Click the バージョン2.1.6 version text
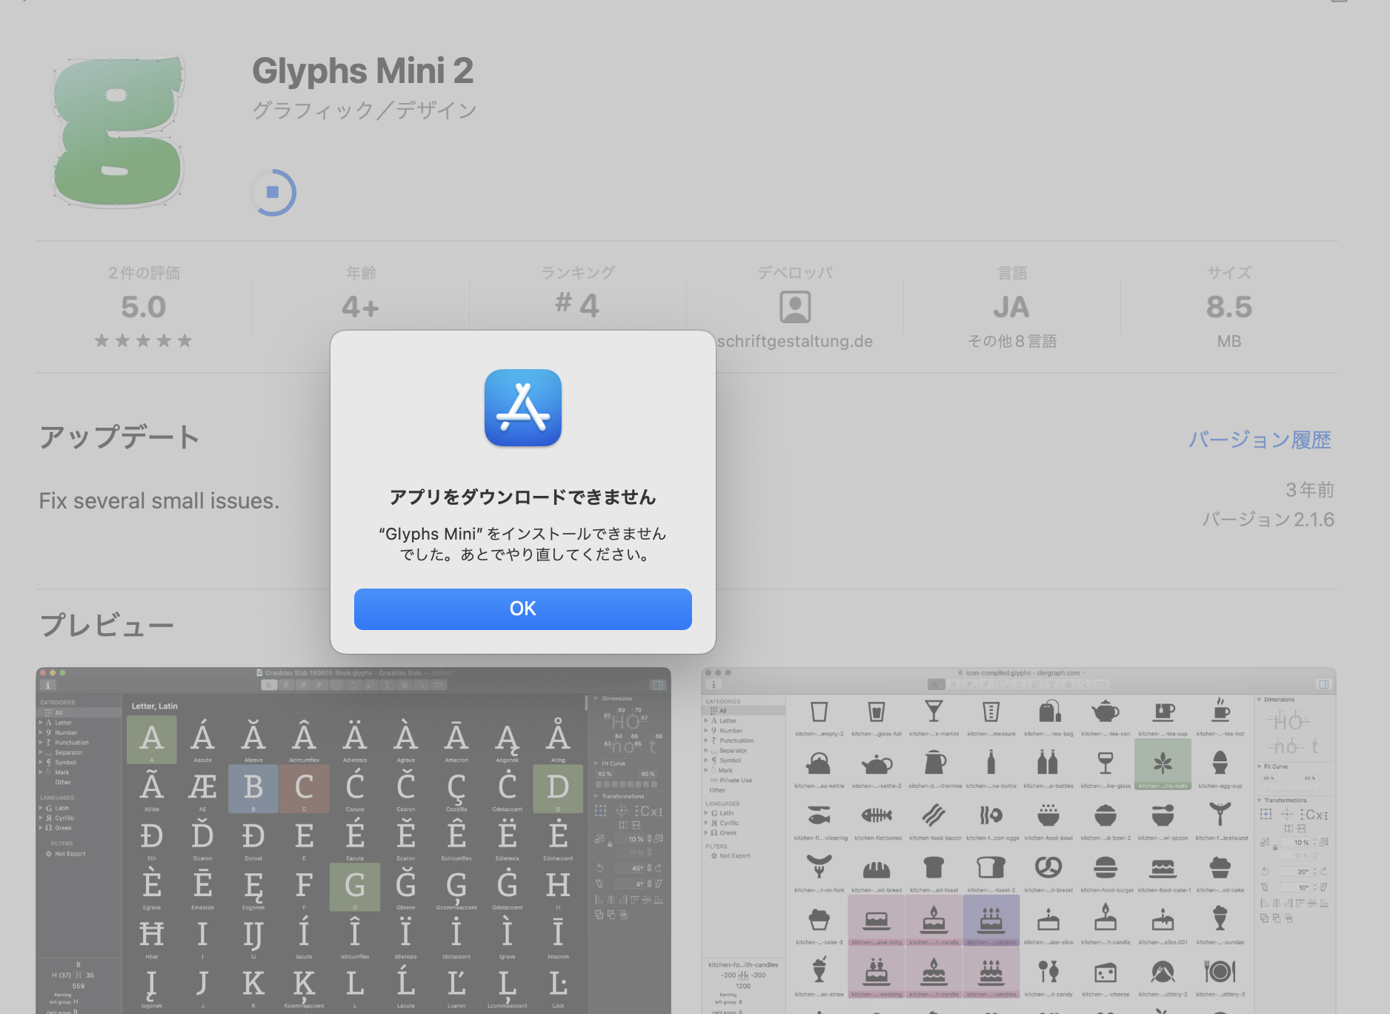The width and height of the screenshot is (1390, 1014). pos(1268,520)
